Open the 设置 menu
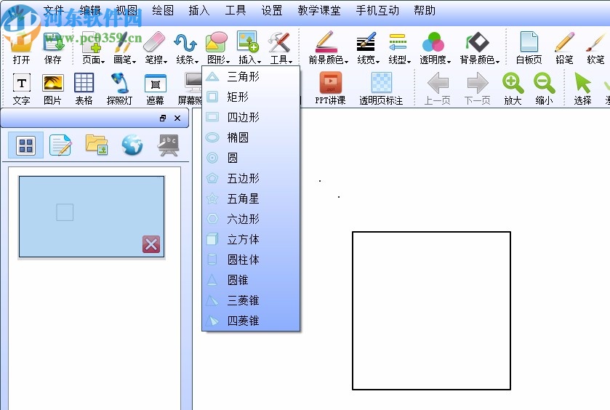Viewport: 610px width, 410px height. (271, 10)
